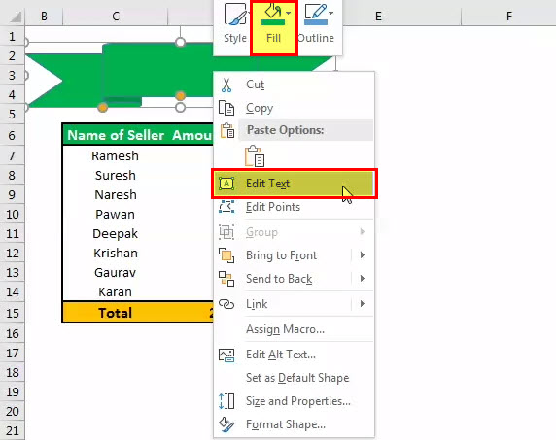Click the green fill color bar
This screenshot has width=556, height=440.
pyautogui.click(x=273, y=22)
